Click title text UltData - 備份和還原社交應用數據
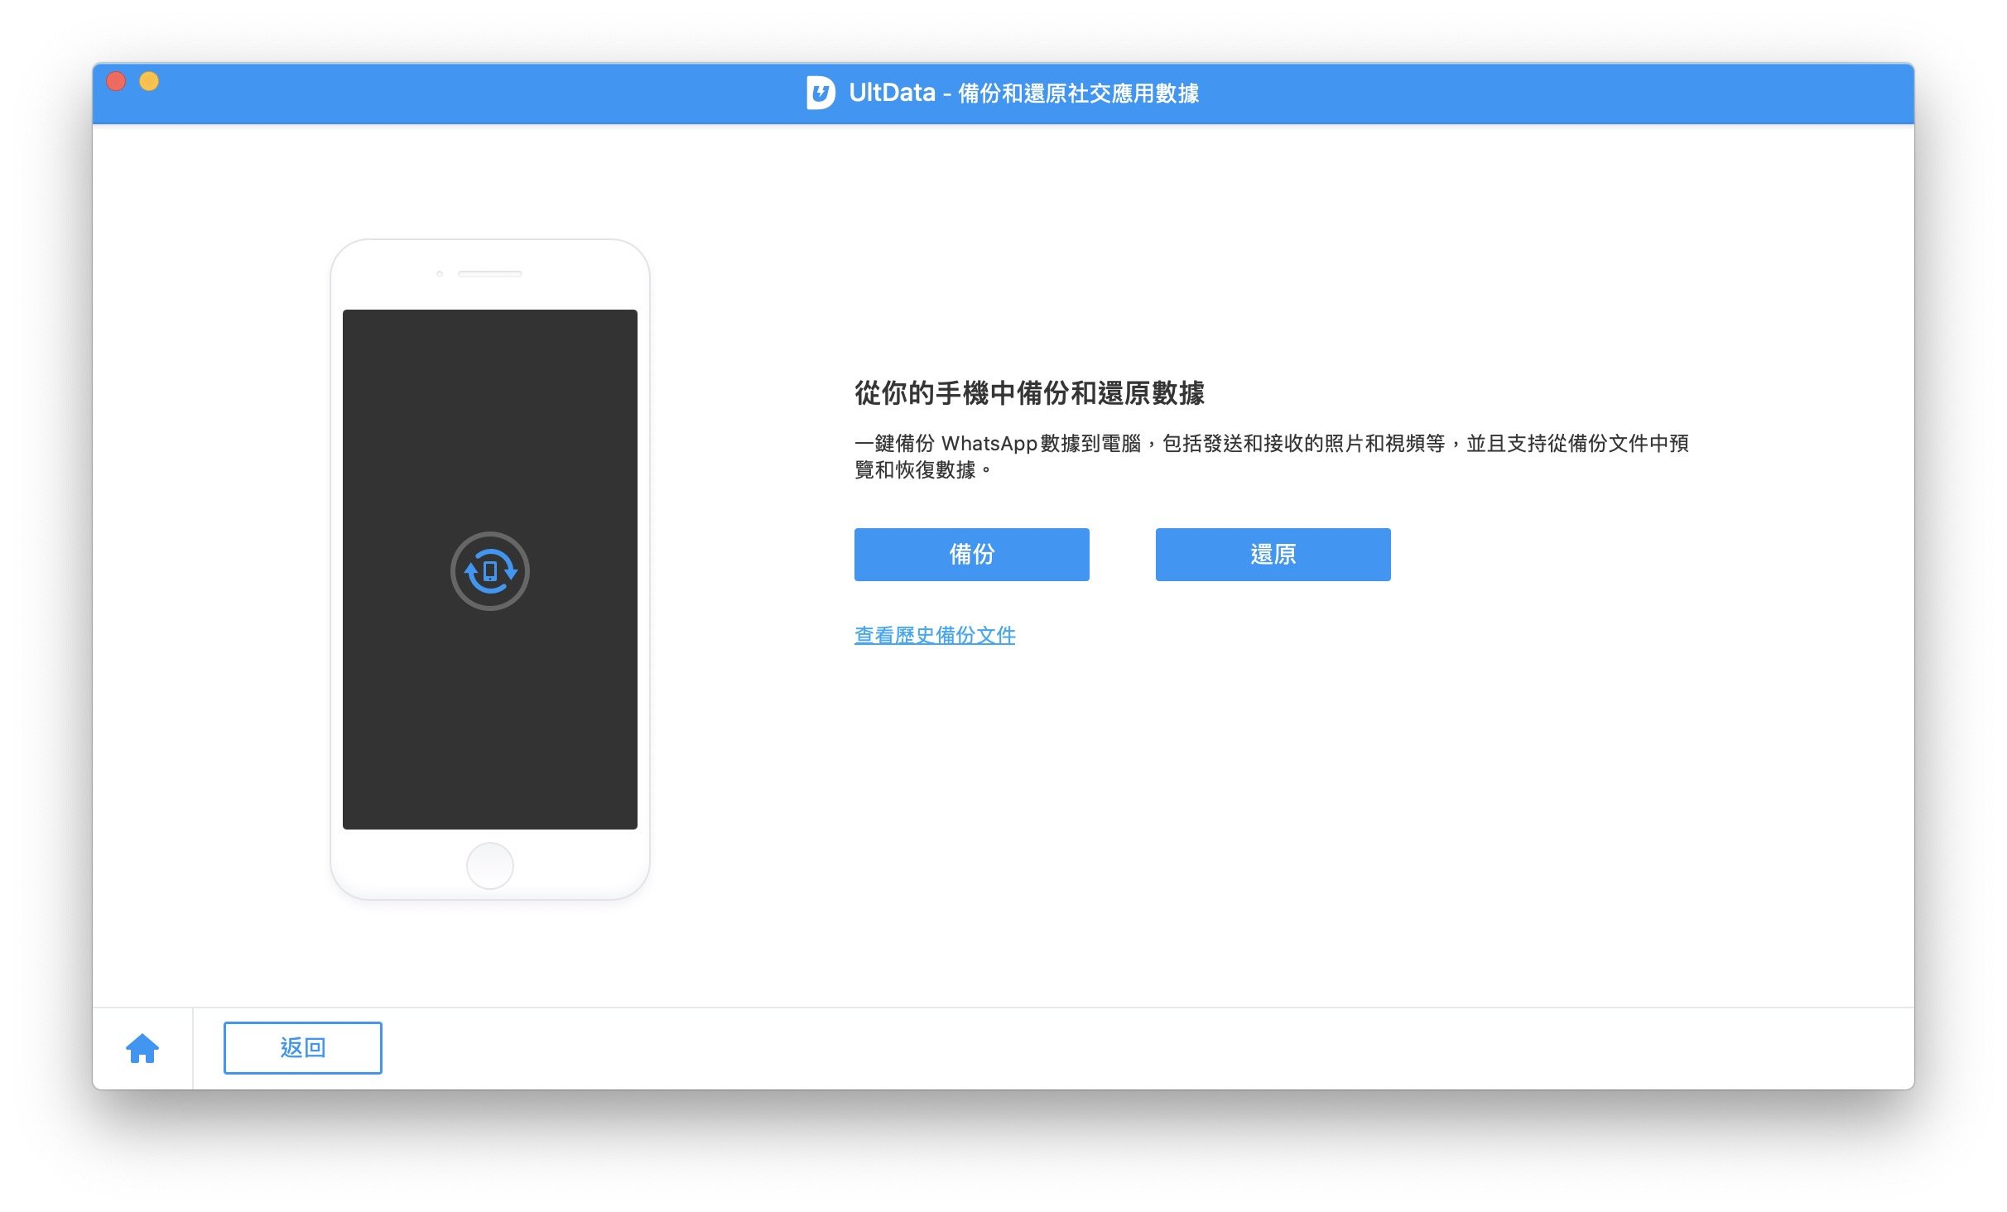2007x1212 pixels. click(x=1023, y=93)
